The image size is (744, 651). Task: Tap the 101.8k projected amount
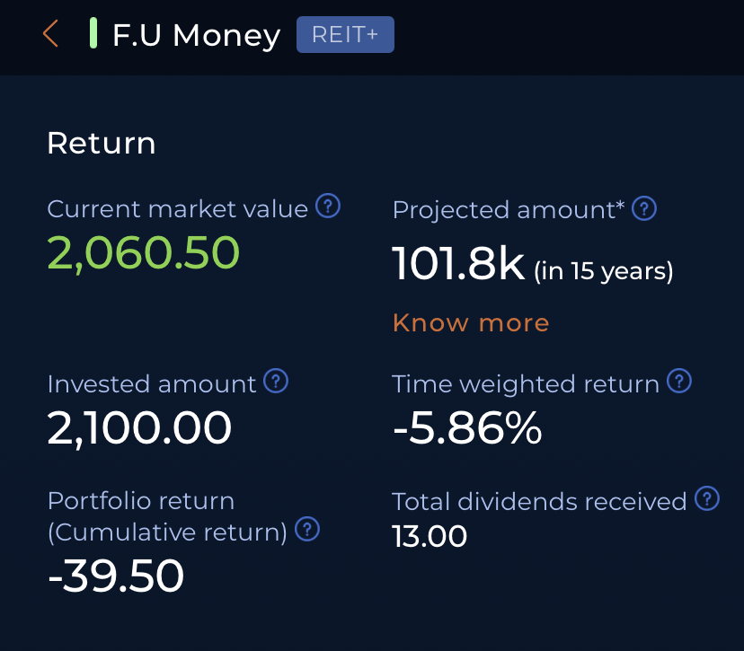coord(458,266)
